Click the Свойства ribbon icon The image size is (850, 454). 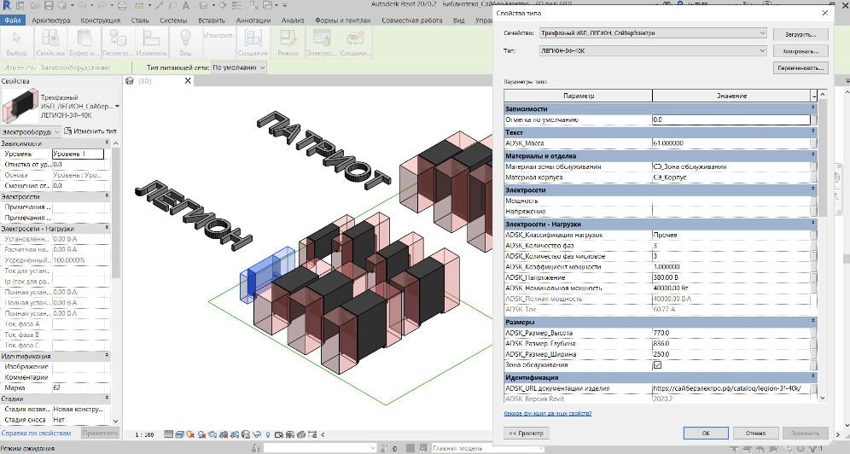point(50,38)
